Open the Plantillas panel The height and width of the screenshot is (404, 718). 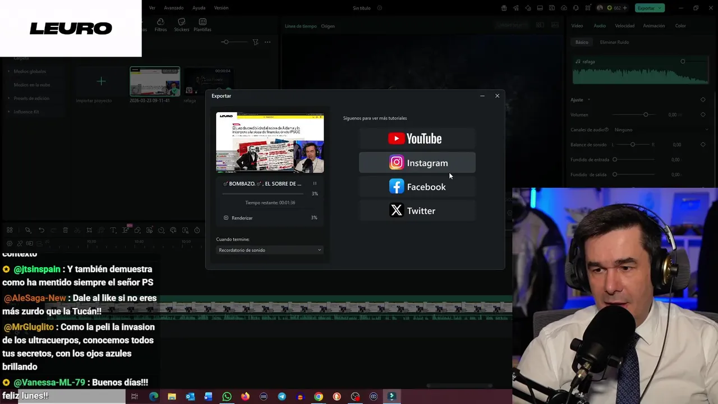202,25
